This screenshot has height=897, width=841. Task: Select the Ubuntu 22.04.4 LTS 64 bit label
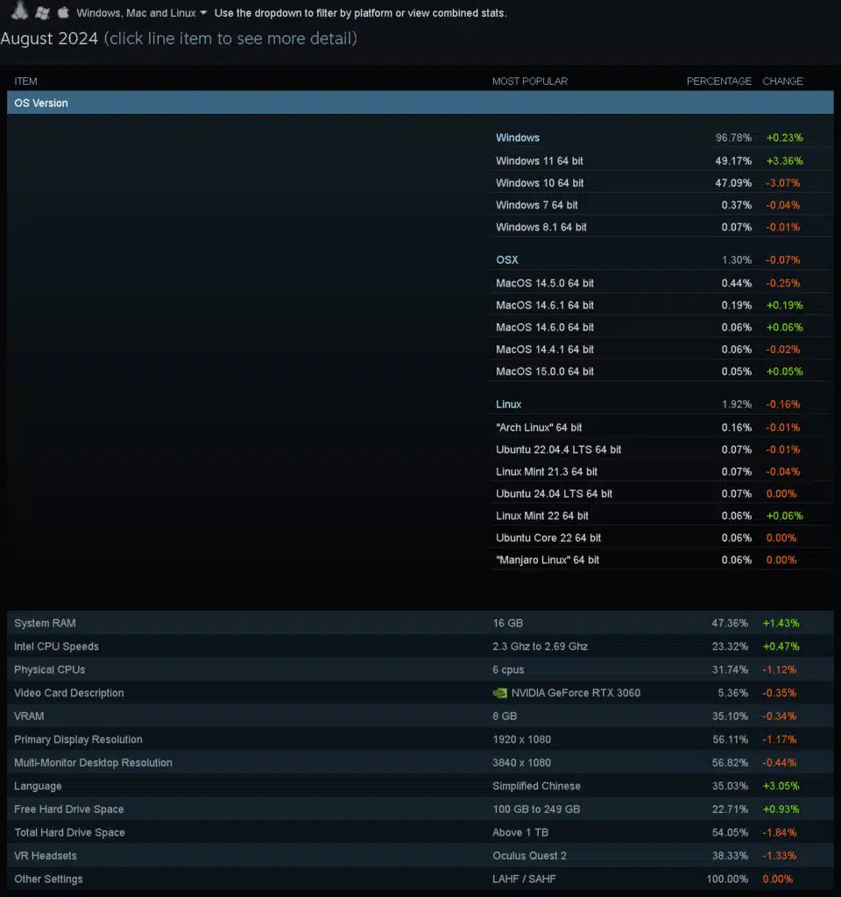(558, 449)
